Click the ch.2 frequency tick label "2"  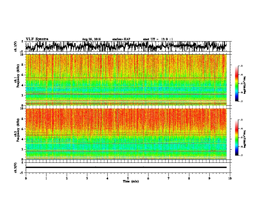(23, 149)
